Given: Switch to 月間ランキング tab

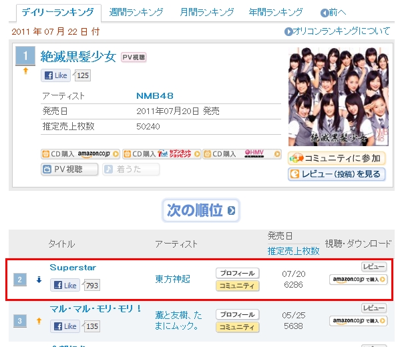Looking at the screenshot, I should coord(206,12).
